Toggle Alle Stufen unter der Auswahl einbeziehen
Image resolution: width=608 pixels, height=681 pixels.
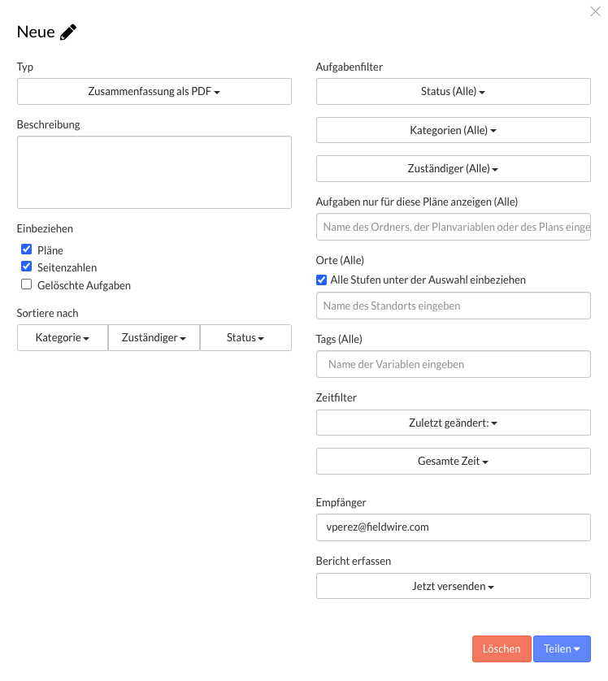pyautogui.click(x=321, y=280)
